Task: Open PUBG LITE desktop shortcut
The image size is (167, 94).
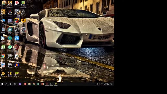Action: (x=10, y=65)
